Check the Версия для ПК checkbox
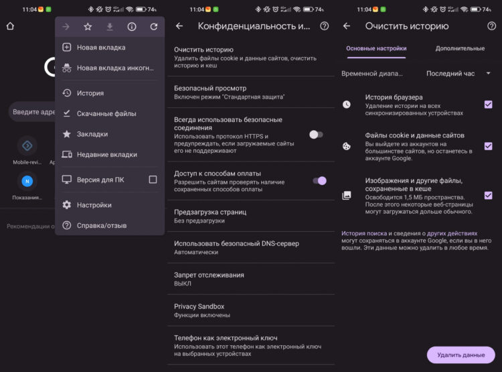This screenshot has height=372, width=502. [153, 180]
